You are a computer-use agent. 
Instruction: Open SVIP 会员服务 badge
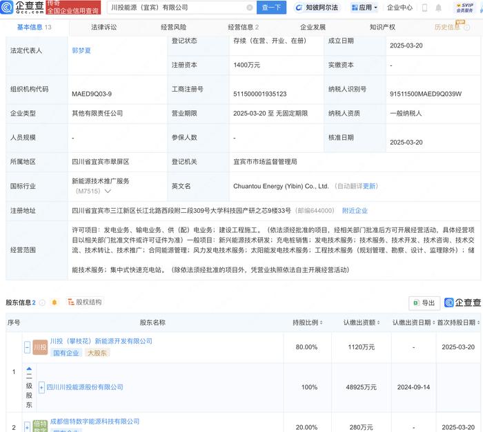click(465, 8)
